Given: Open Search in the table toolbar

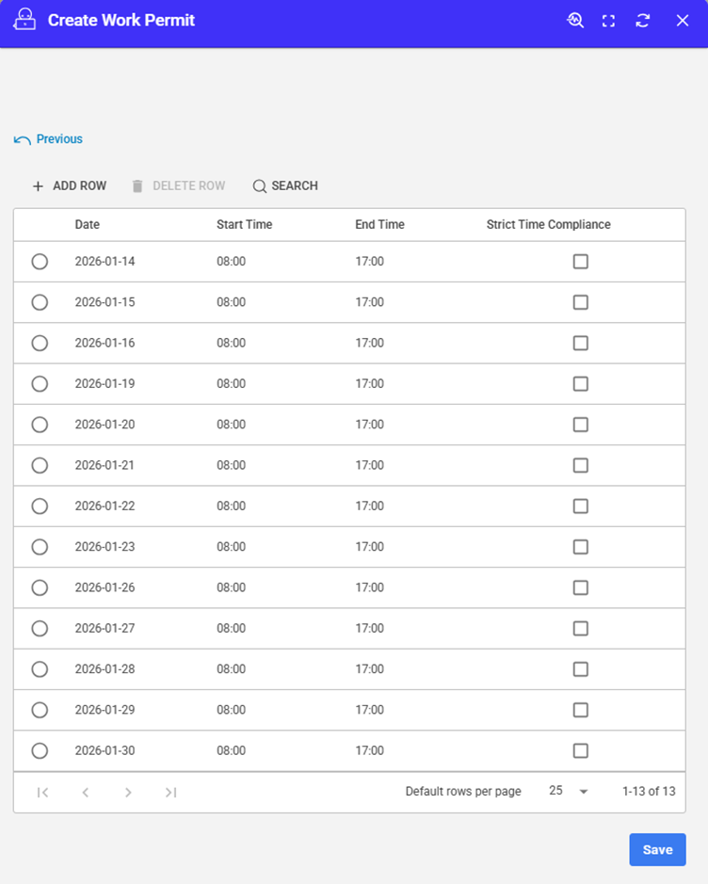Looking at the screenshot, I should click(285, 186).
